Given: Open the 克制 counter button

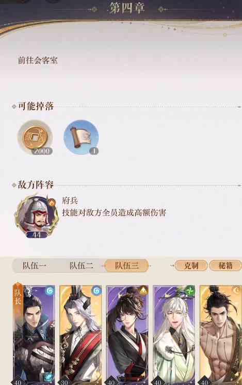Looking at the screenshot, I should (x=191, y=265).
